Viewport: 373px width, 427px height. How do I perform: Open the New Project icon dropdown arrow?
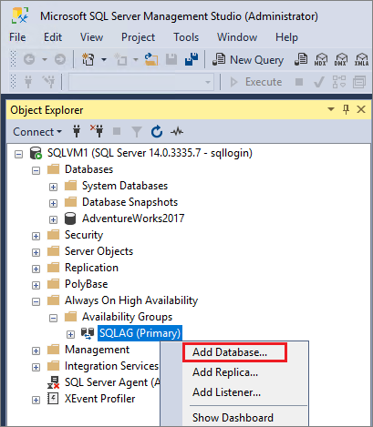(x=104, y=59)
